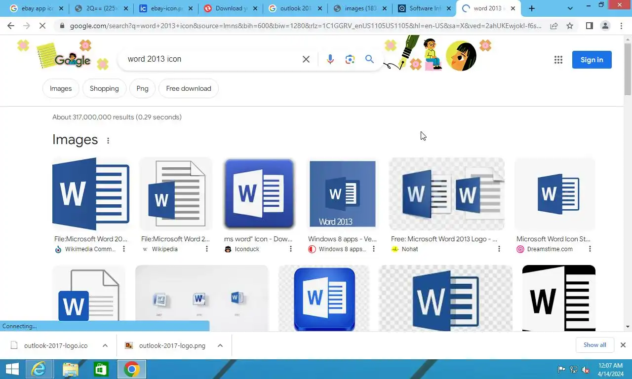This screenshot has width=632, height=379.
Task: Open black and white Word icon thumbnail
Action: pos(559,298)
